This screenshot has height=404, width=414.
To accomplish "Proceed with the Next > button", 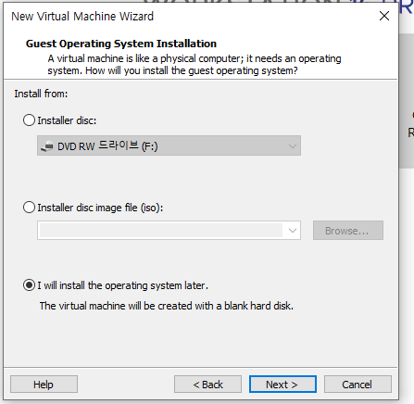I will coord(282,385).
